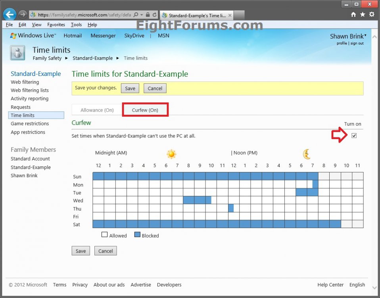
Task: Click the page scrollbar up arrow
Action: pyautogui.click(x=374, y=37)
